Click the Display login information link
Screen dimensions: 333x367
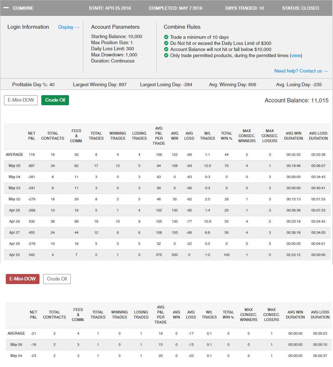(x=68, y=27)
